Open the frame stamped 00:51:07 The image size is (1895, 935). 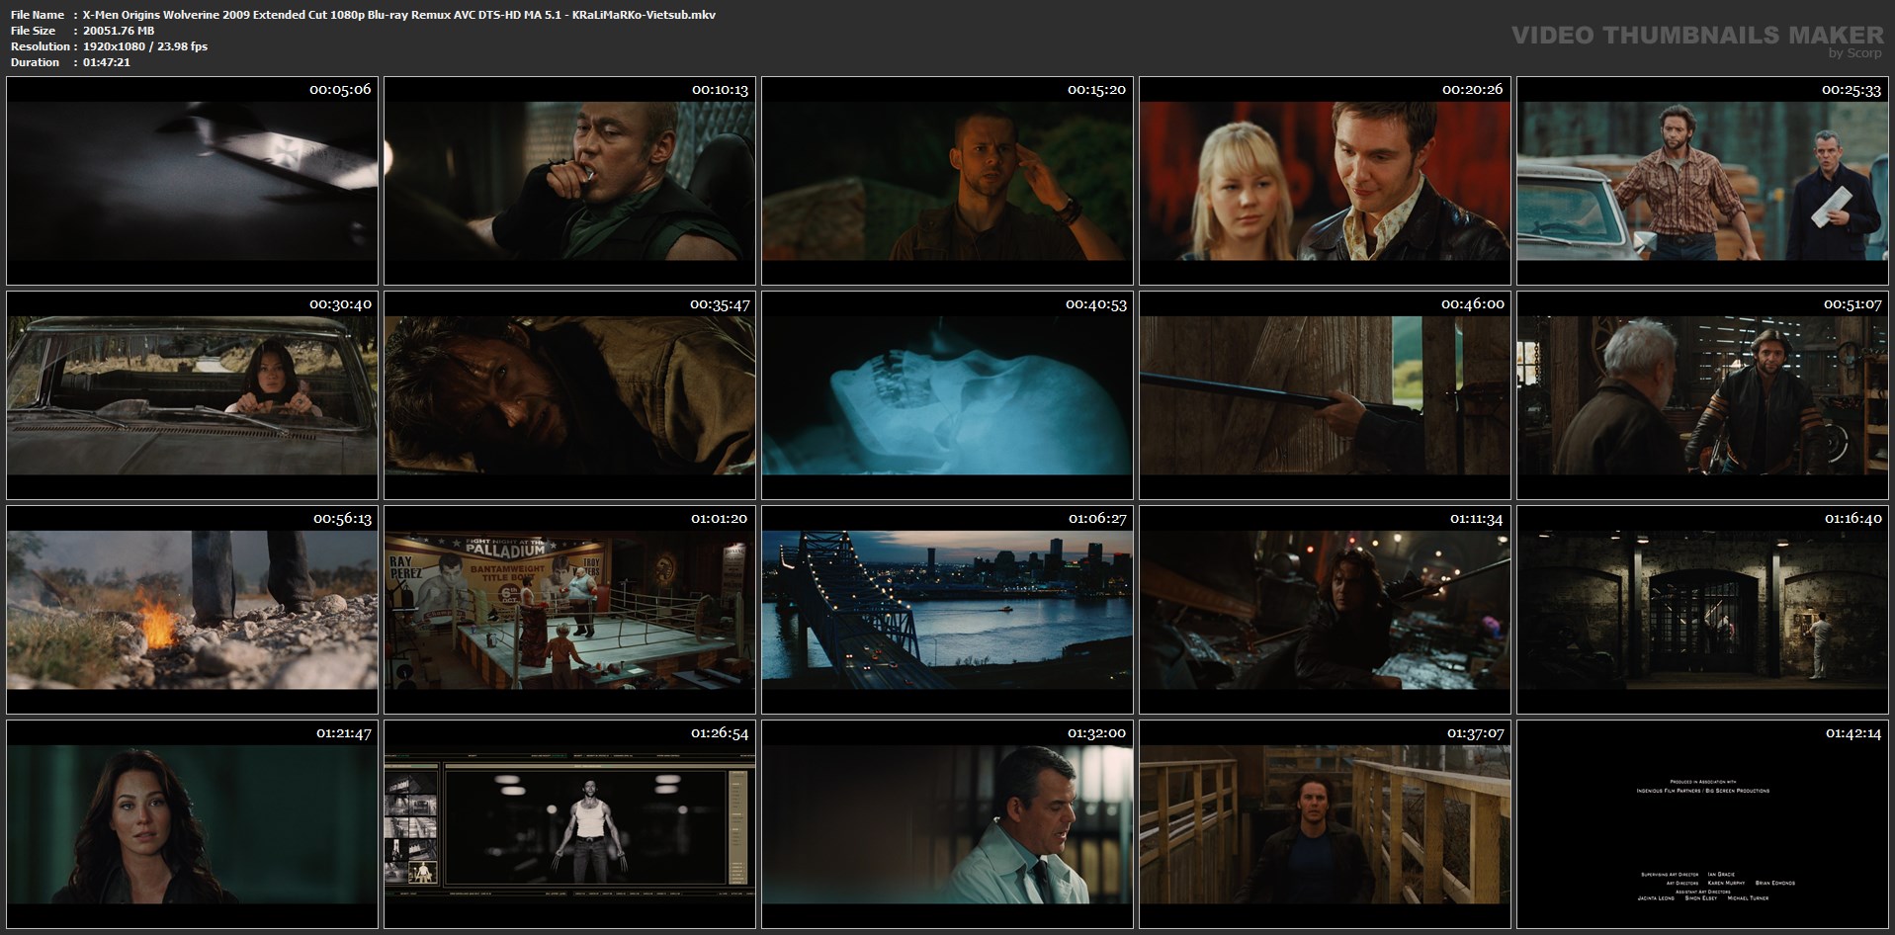pyautogui.click(x=1702, y=395)
